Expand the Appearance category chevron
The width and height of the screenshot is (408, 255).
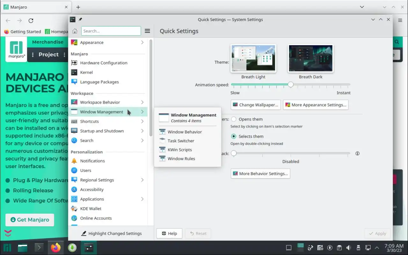[142, 42]
